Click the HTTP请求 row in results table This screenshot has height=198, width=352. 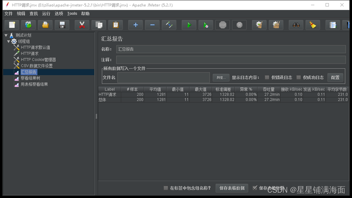223,95
